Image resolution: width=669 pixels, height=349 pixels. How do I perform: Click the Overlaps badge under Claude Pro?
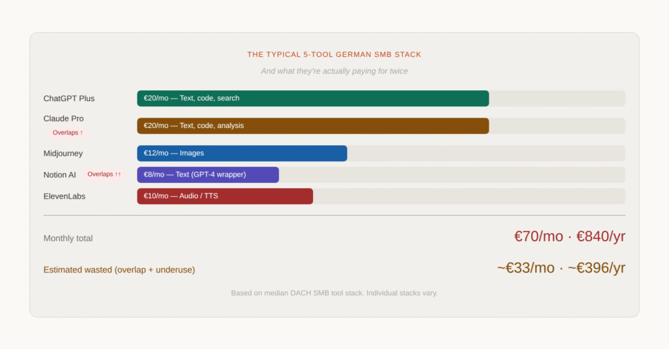pos(68,133)
